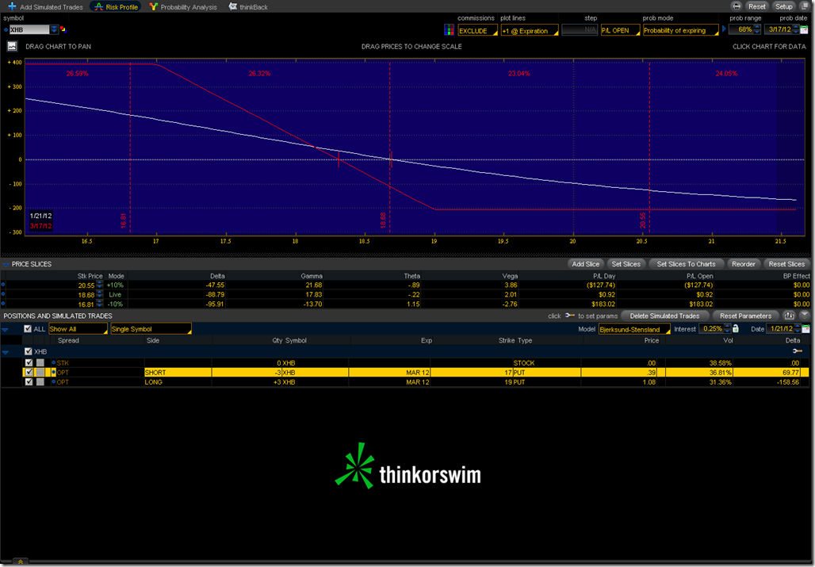Click the detach window icon beside Setup
Screen dimensions: 815x567
tap(805, 6)
